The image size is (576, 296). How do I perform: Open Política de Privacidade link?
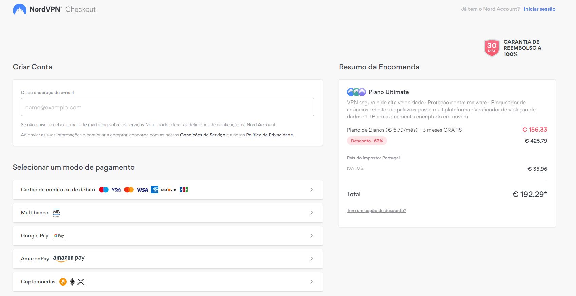point(269,135)
